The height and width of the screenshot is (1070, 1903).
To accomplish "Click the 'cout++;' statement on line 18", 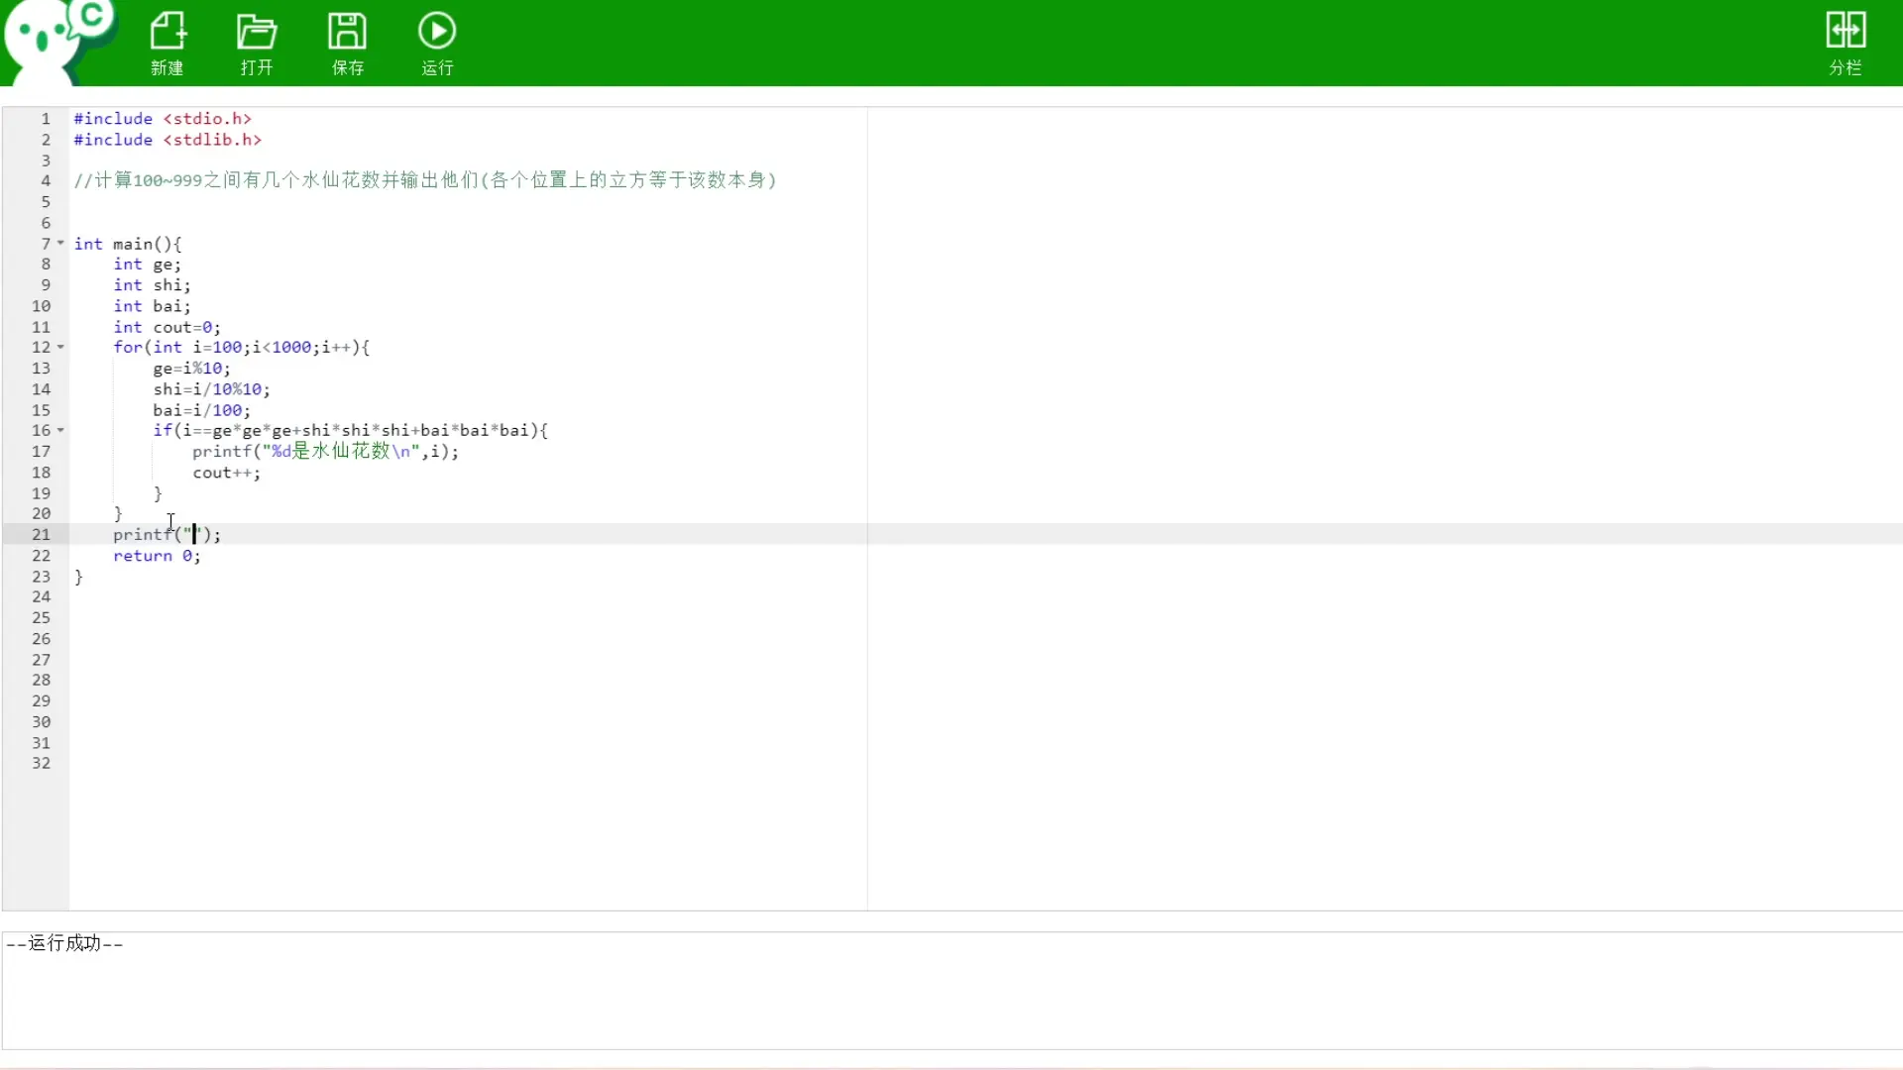I will click(x=226, y=473).
